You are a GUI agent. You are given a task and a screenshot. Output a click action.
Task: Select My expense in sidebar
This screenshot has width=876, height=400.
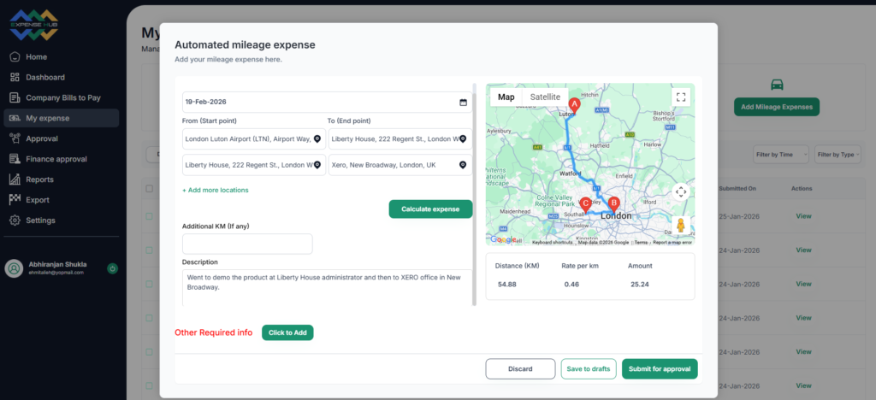[61, 118]
